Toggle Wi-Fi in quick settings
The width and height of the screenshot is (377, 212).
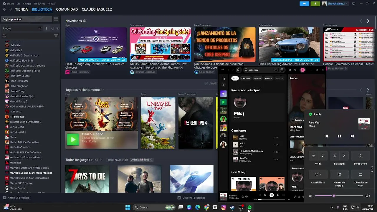313,156
